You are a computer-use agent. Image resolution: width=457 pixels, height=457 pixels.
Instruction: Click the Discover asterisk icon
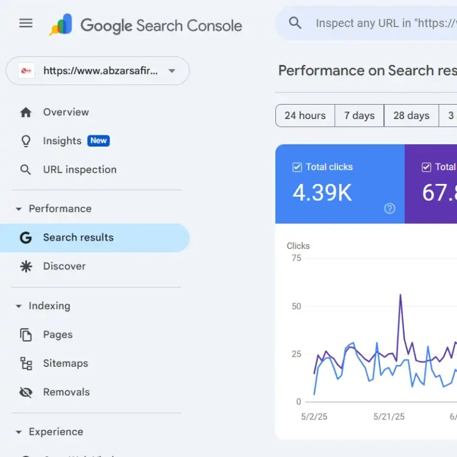[26, 266]
